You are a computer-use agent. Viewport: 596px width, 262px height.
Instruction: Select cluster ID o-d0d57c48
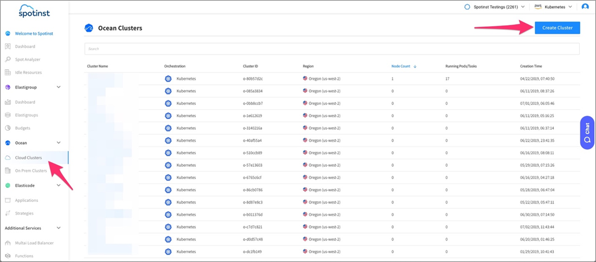point(253,239)
